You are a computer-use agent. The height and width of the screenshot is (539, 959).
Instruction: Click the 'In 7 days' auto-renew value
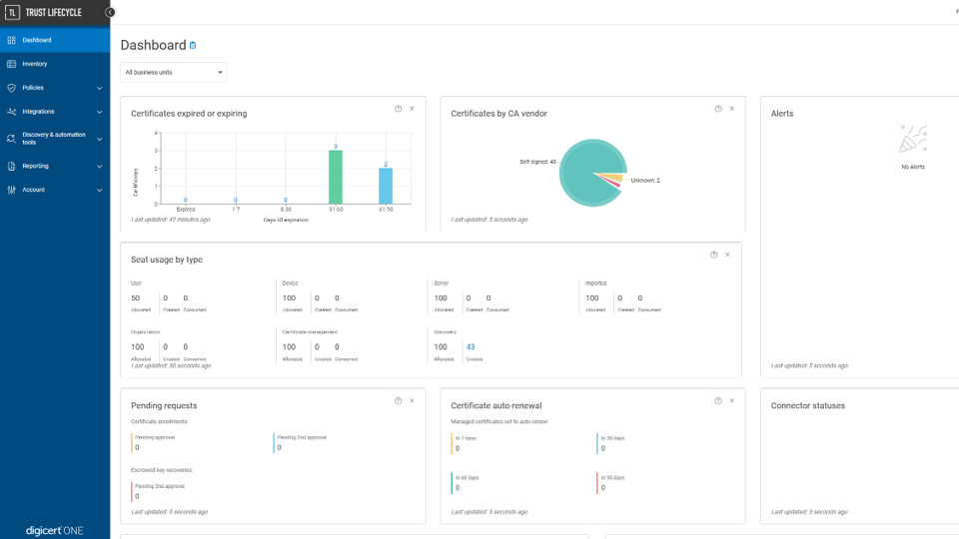pyautogui.click(x=458, y=448)
